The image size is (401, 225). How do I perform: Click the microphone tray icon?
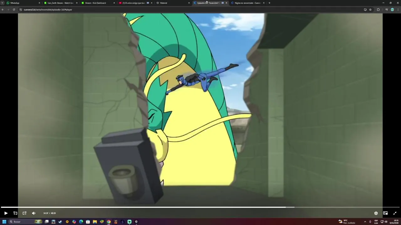(x=370, y=222)
